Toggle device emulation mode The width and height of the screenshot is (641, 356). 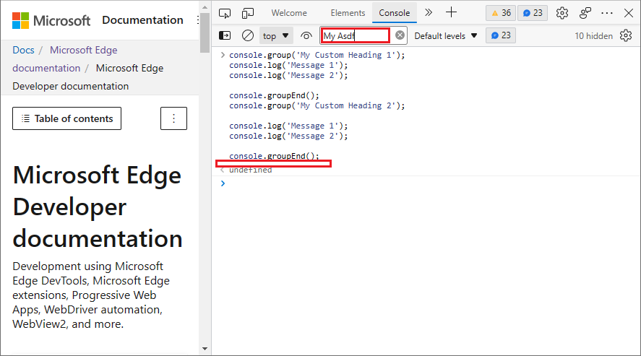tap(248, 13)
